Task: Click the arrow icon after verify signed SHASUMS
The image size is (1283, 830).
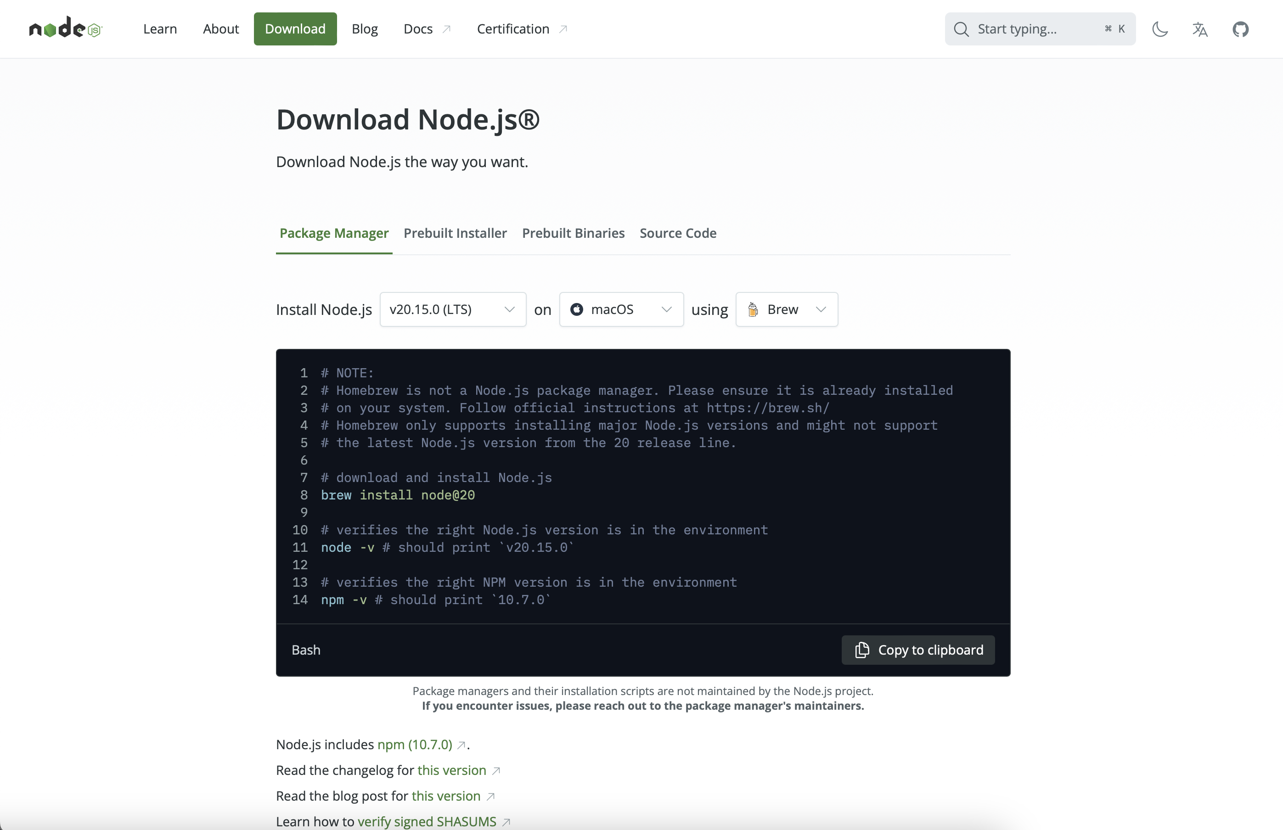Action: [506, 823]
